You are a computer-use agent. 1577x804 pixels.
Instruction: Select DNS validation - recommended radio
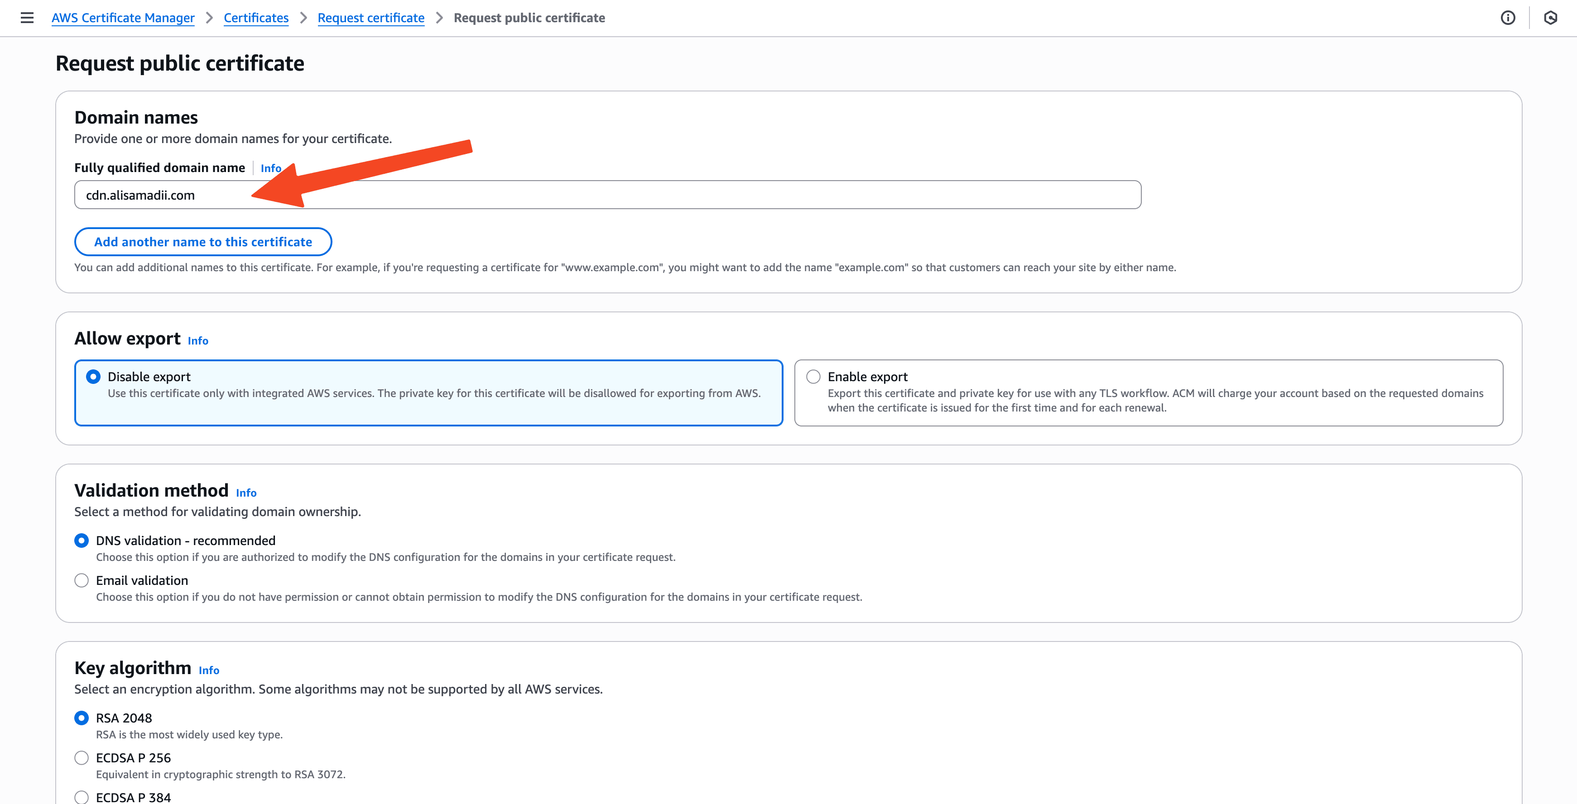(x=82, y=541)
